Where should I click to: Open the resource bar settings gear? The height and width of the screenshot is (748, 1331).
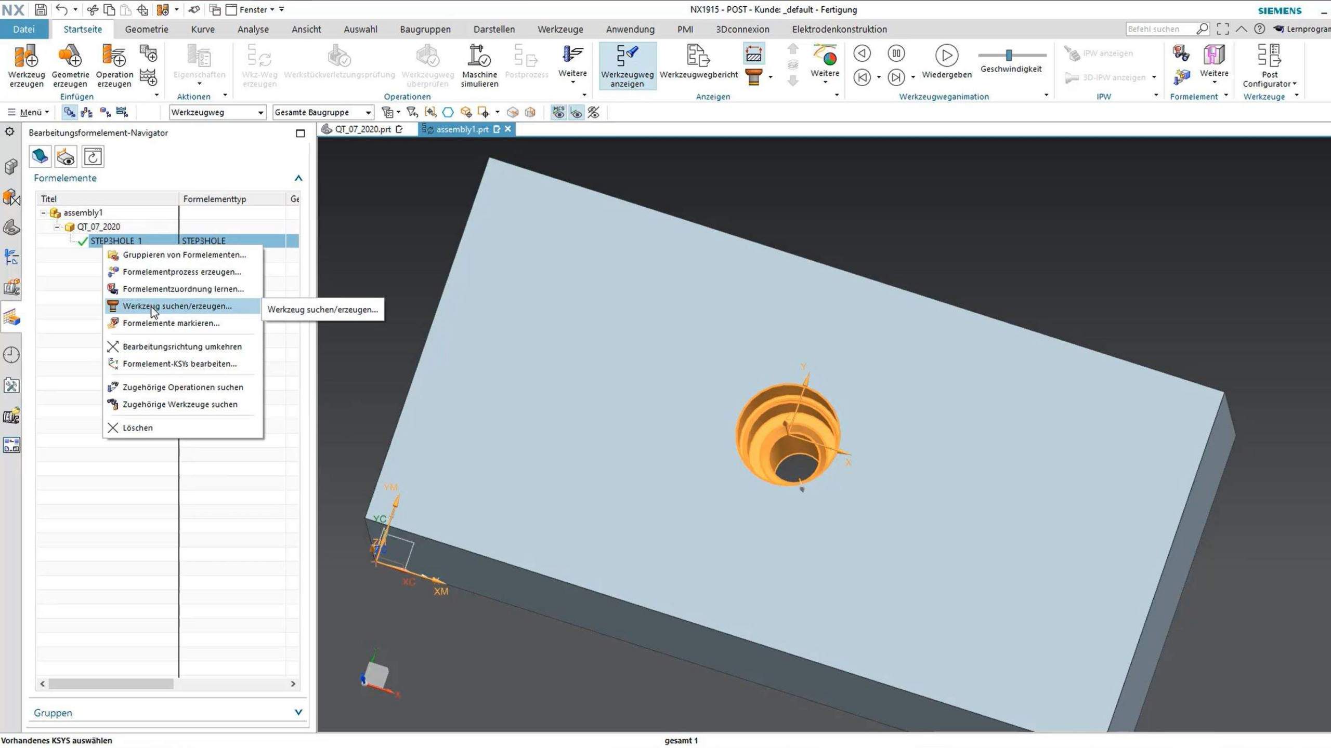(x=10, y=132)
